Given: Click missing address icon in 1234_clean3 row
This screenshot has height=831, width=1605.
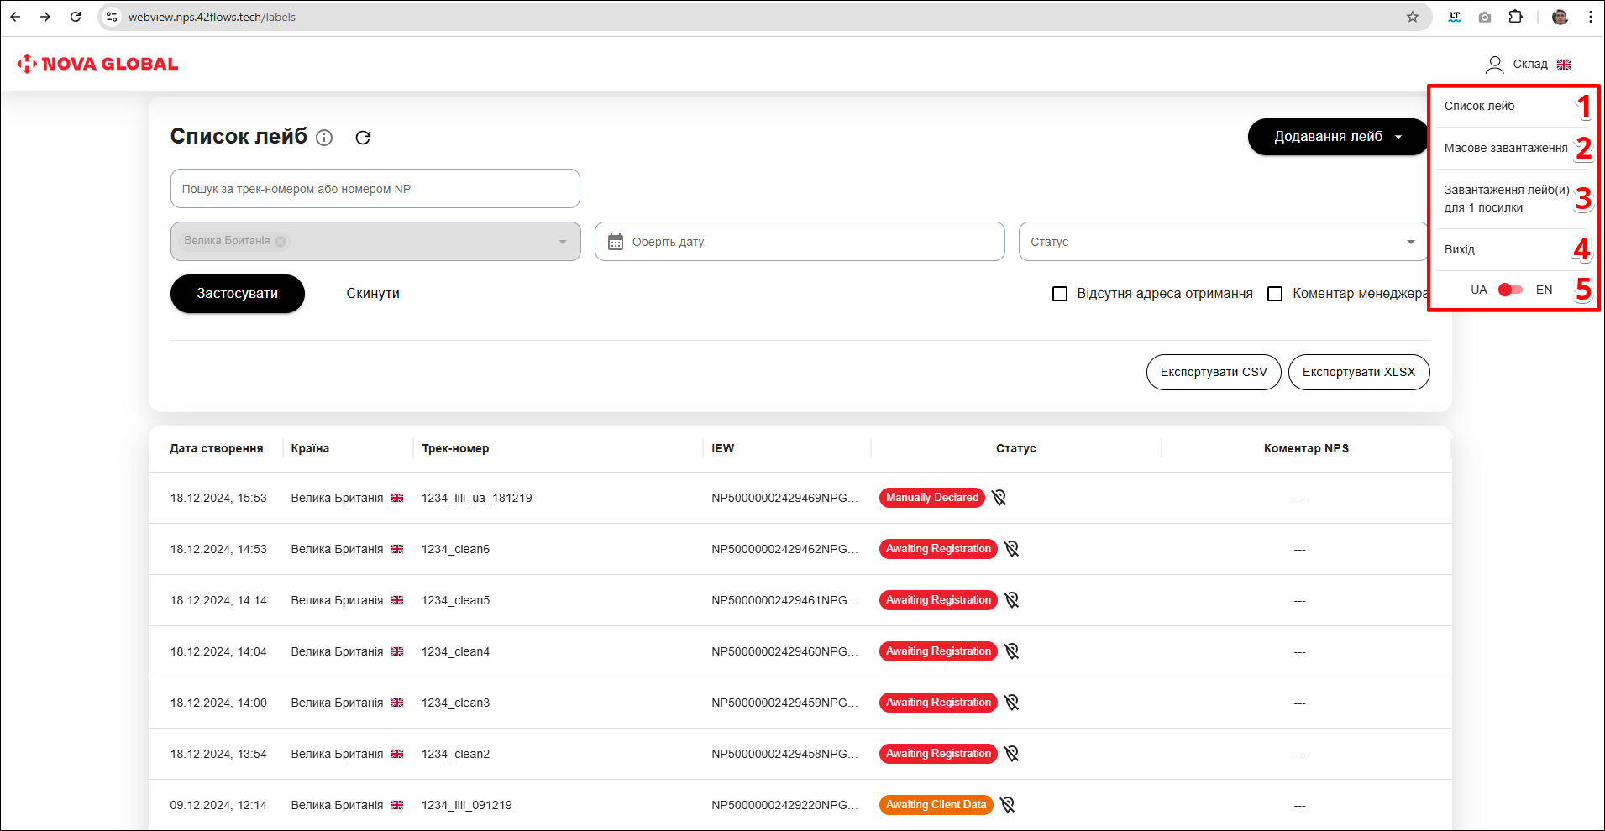Looking at the screenshot, I should coord(1011,703).
